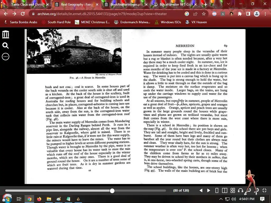Toggle the browser side panel
271x203 pixels.
(248, 14)
